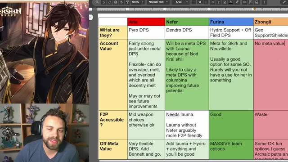Click the 'Off-Meta Value' row label
Image resolution: width=288 pixels, height=162 pixels.
113,149
